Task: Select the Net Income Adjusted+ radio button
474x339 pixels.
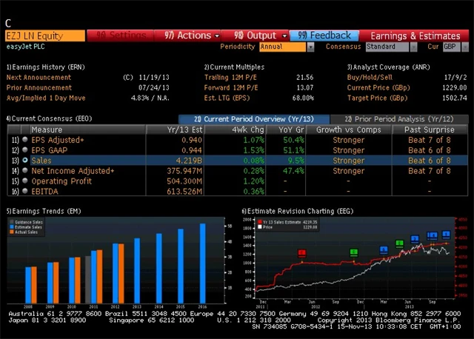Action: click(x=26, y=171)
